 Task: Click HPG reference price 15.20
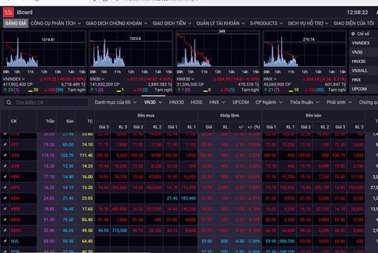click(87, 187)
